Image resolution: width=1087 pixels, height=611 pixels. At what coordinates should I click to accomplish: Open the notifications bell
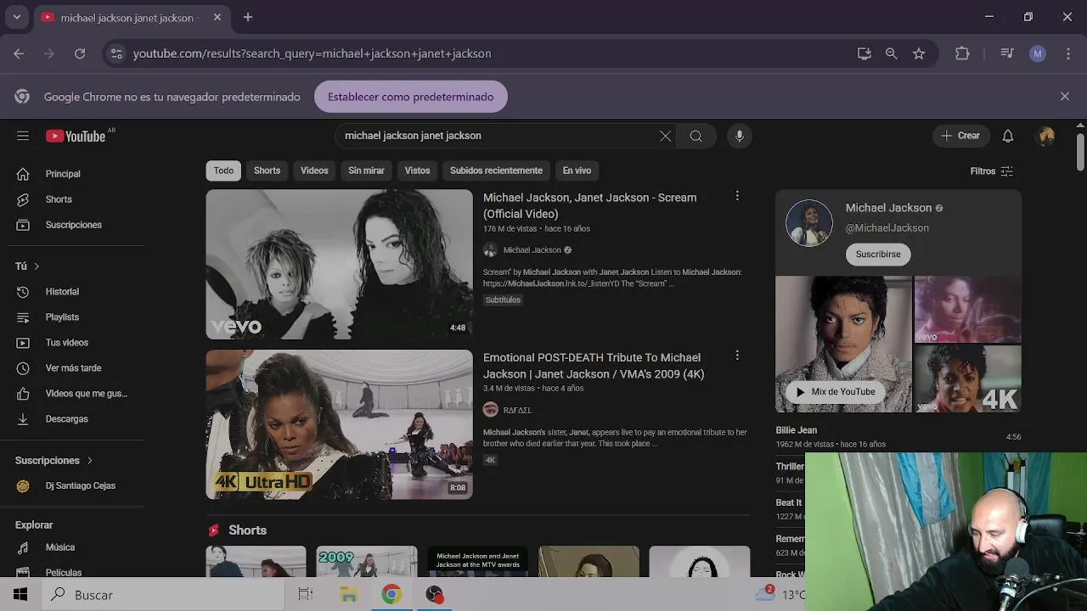click(x=1008, y=136)
